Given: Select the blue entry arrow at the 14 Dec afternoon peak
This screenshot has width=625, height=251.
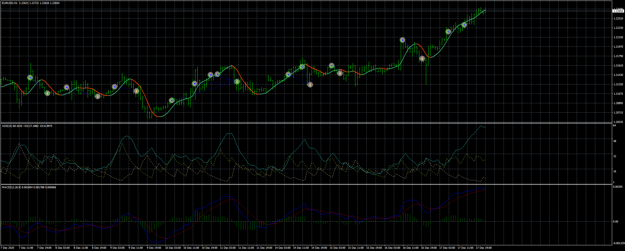Looking at the screenshot, I should 302,67.
